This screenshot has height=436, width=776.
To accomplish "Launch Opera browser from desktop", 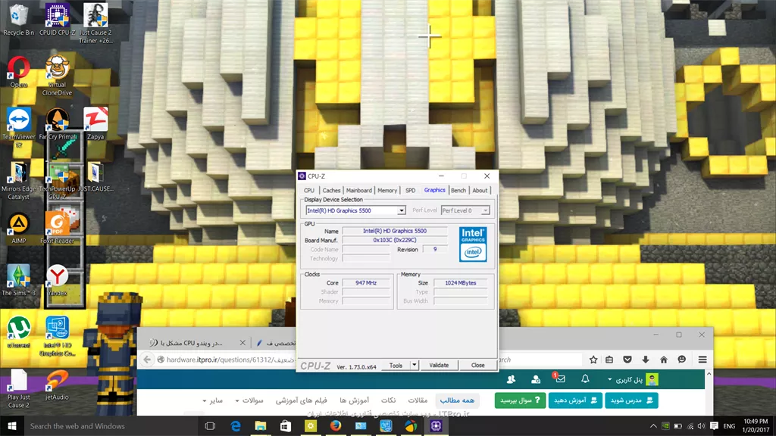I will click(x=18, y=72).
